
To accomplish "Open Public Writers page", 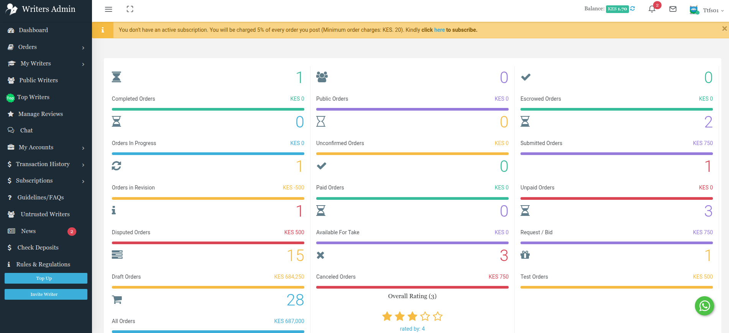I will (38, 80).
